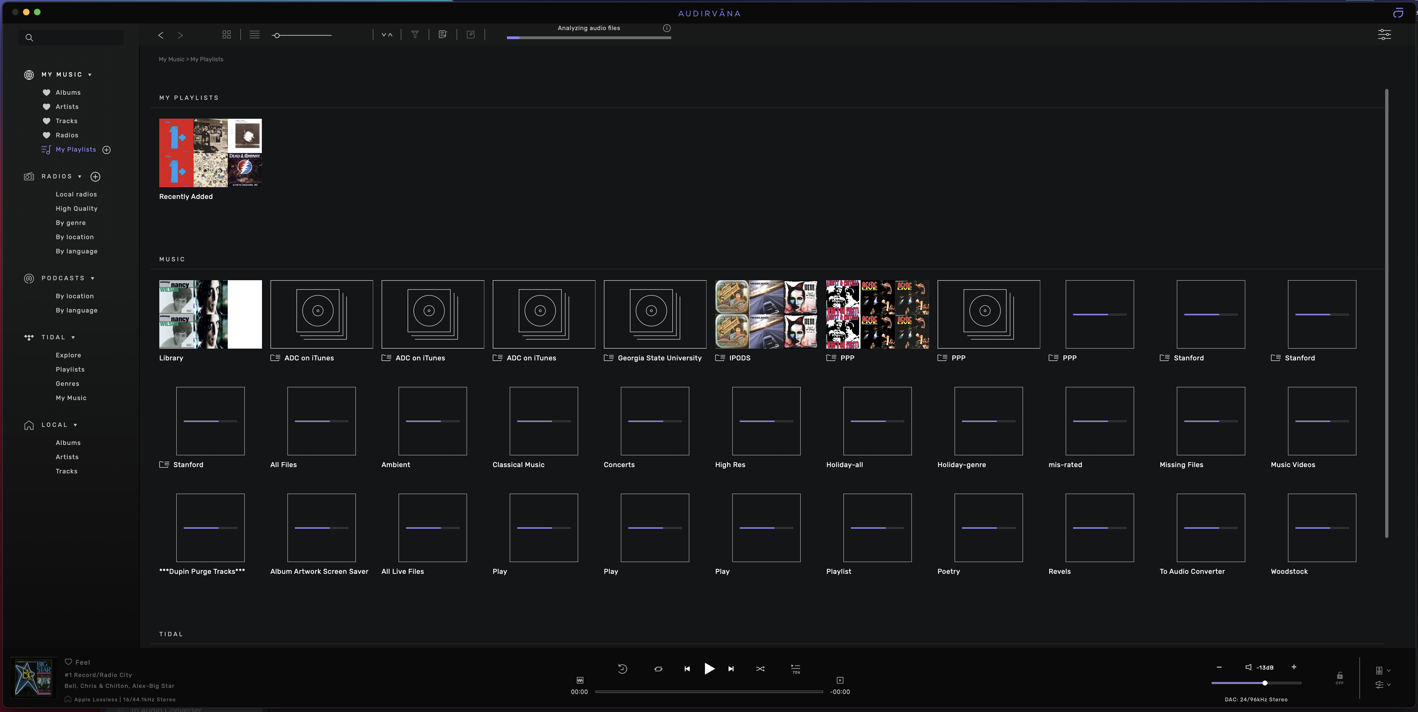Click the TIDAL logo icon

tap(29, 337)
